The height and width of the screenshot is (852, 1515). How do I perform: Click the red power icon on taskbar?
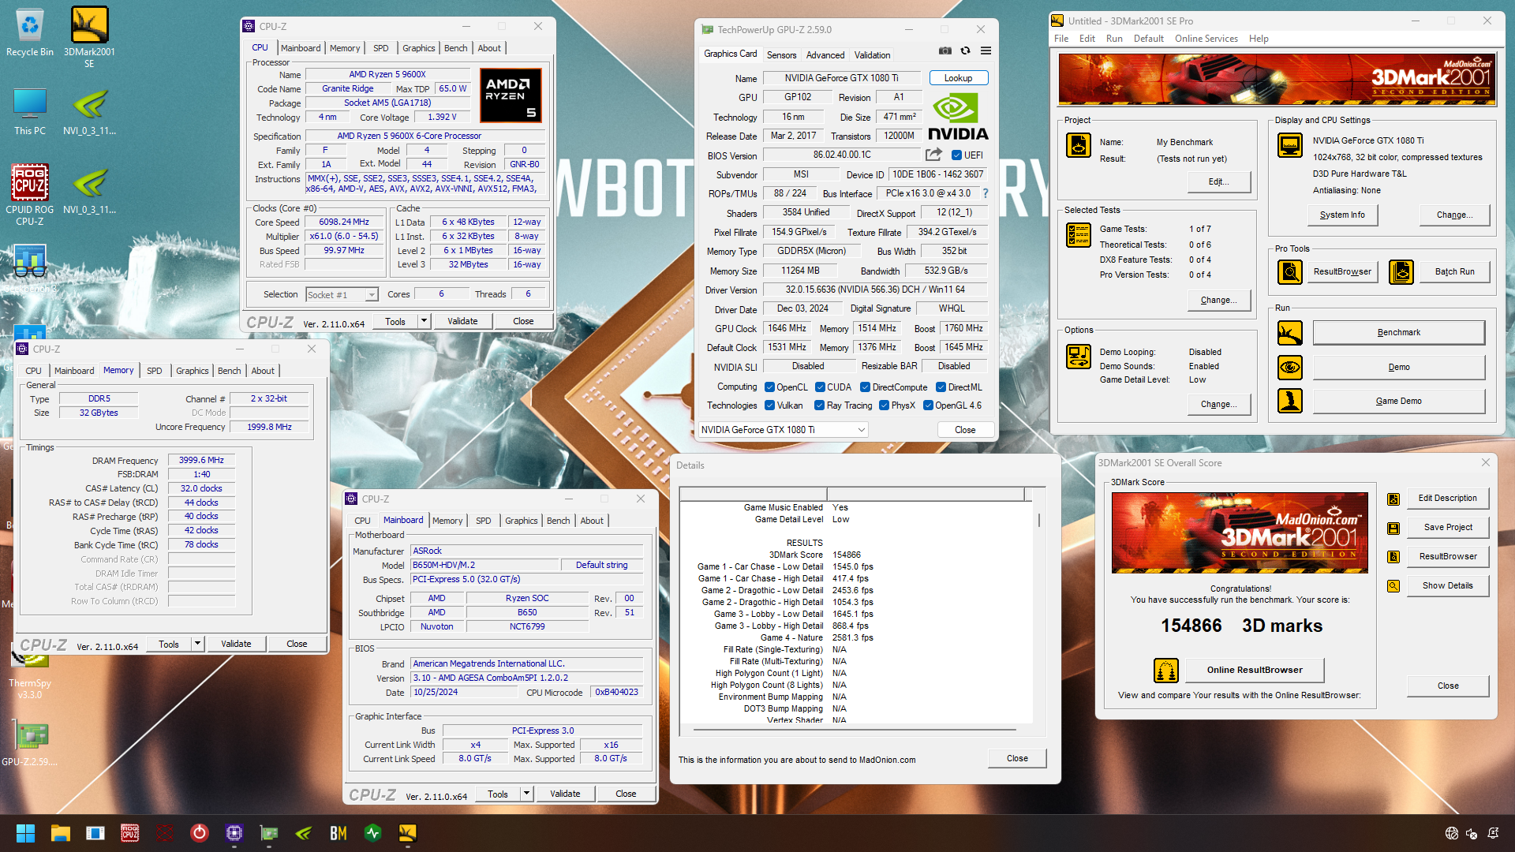pos(200,833)
